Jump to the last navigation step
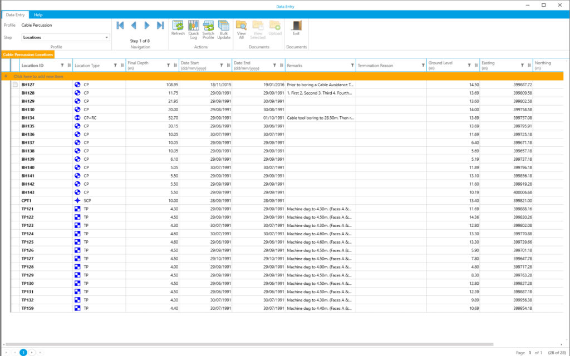 pyautogui.click(x=160, y=26)
